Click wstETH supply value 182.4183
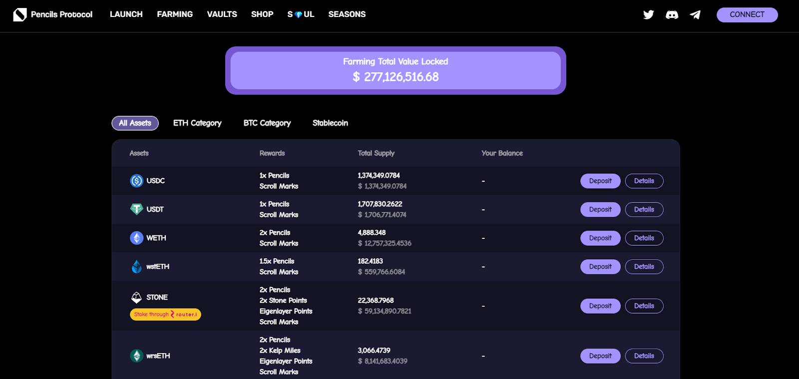The width and height of the screenshot is (799, 379). pyautogui.click(x=370, y=261)
